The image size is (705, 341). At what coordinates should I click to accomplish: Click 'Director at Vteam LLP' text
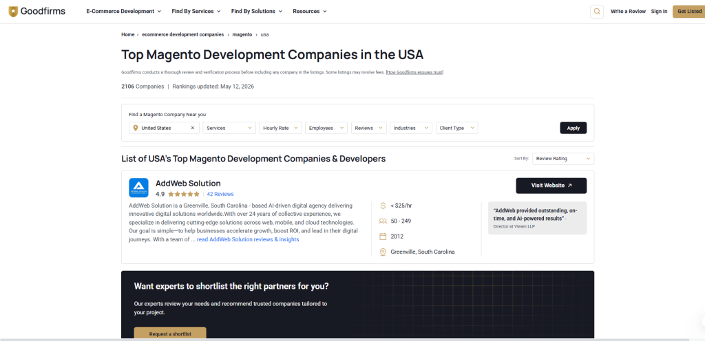click(514, 227)
